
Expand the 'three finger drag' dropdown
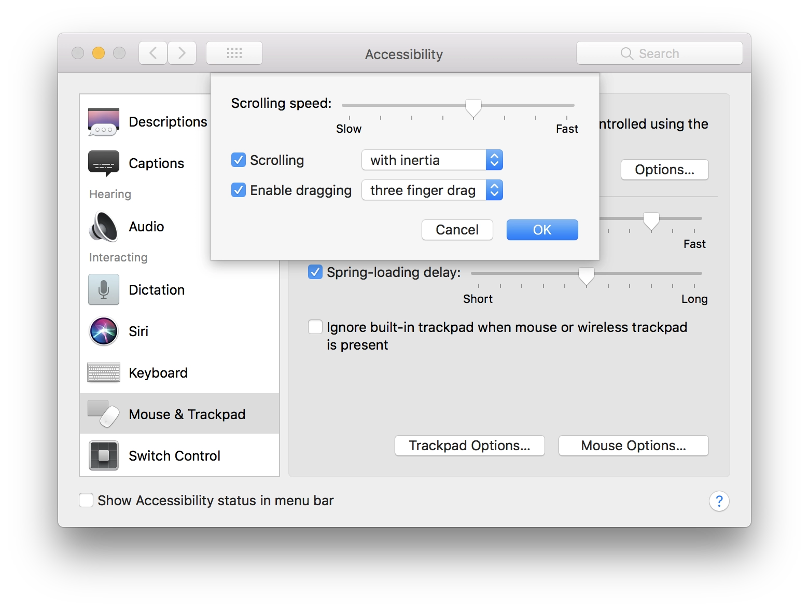[x=432, y=190]
